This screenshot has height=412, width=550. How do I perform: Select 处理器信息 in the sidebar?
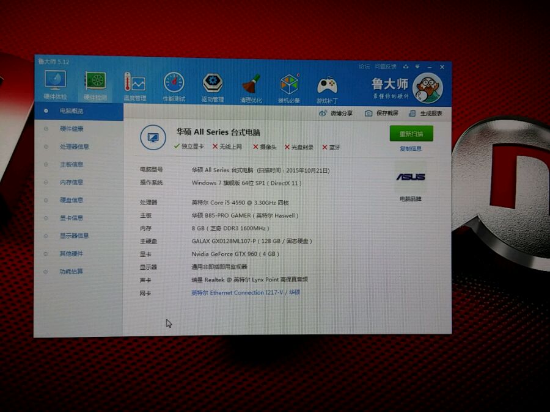(75, 146)
